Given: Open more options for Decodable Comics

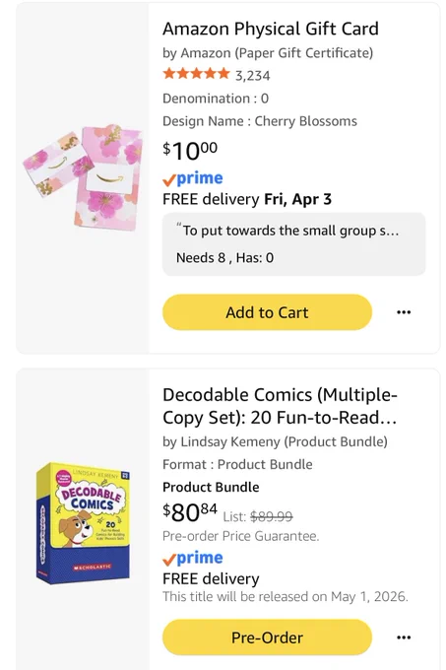Looking at the screenshot, I should coord(404,637).
